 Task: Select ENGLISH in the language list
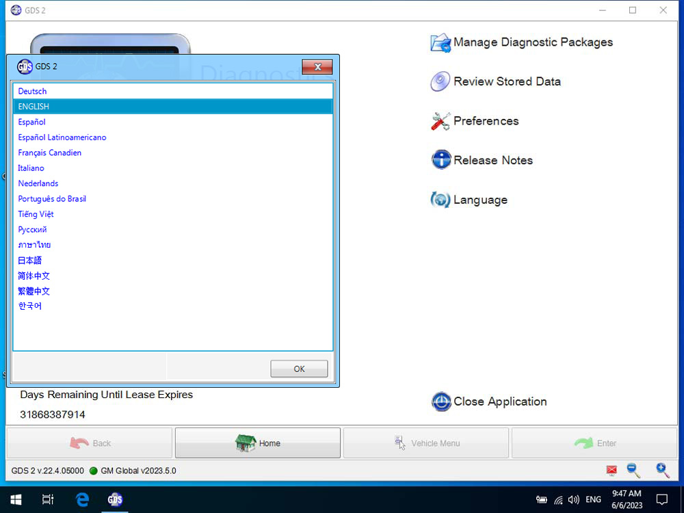(x=173, y=107)
